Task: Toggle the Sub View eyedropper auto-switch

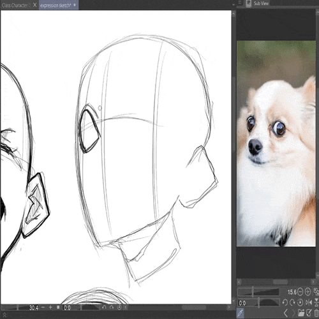Action: pos(241,313)
